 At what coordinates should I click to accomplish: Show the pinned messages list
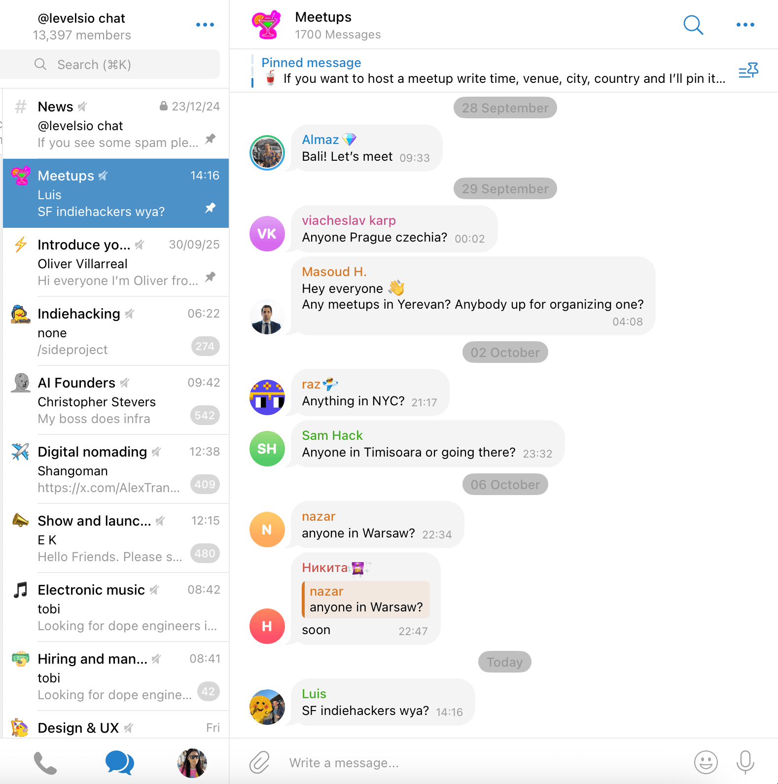(x=748, y=71)
